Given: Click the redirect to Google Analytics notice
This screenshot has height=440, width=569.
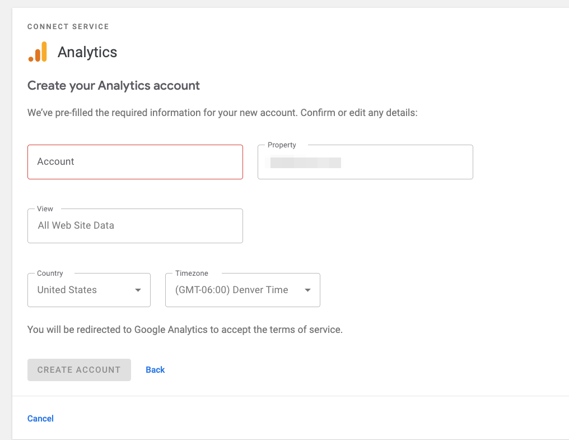Looking at the screenshot, I should 185,330.
